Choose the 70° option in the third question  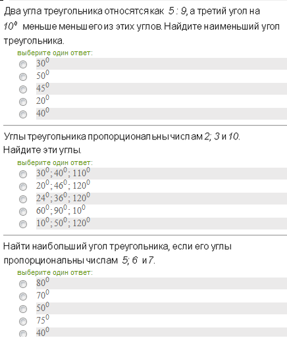(x=23, y=297)
